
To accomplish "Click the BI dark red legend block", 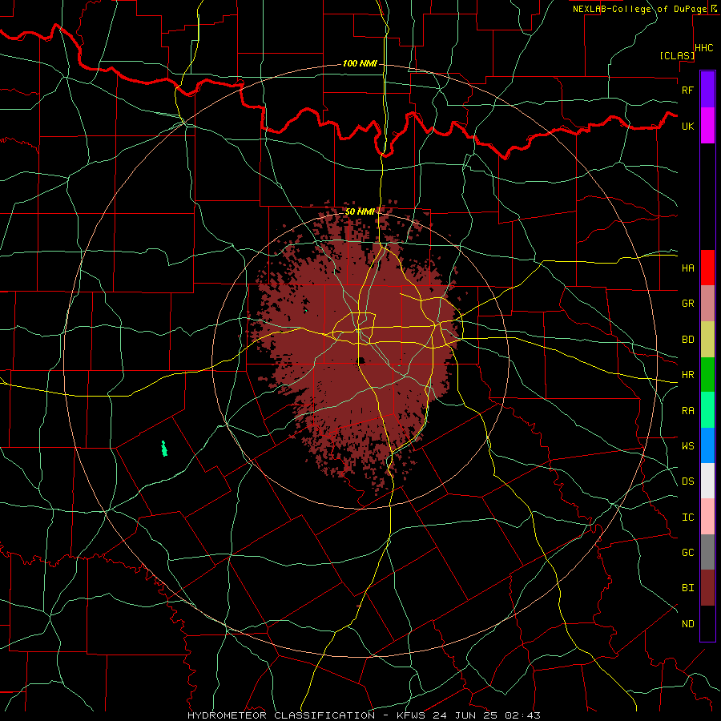I will pyautogui.click(x=707, y=588).
